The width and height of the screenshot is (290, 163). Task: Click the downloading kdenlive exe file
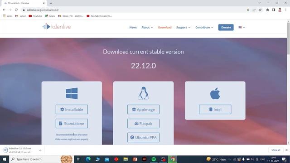click(x=20, y=150)
